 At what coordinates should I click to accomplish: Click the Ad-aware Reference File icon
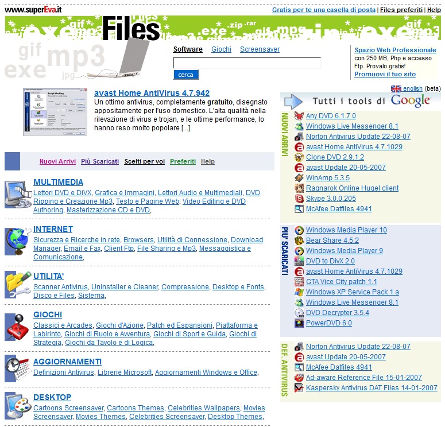[299, 378]
